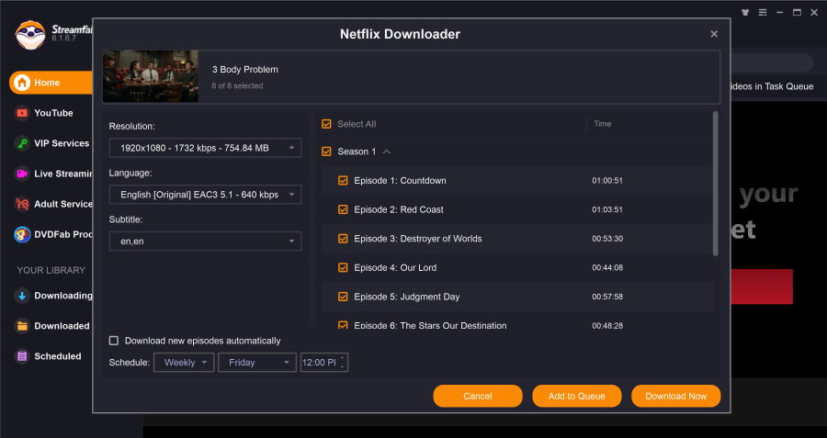Screen dimensions: 827x438
Task: Click the Live Streaming camera icon
Action: (22, 174)
